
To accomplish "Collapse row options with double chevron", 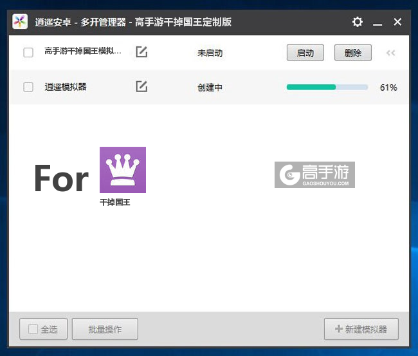I will 391,53.
